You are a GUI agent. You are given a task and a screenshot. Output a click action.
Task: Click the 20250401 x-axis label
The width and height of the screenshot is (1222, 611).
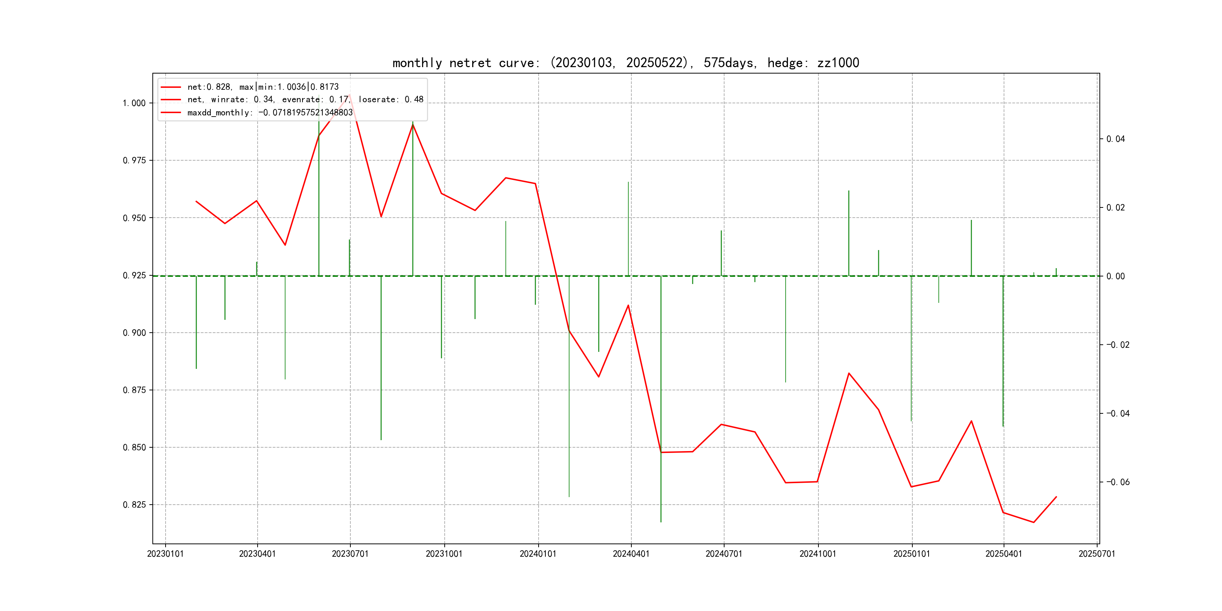(x=1004, y=554)
